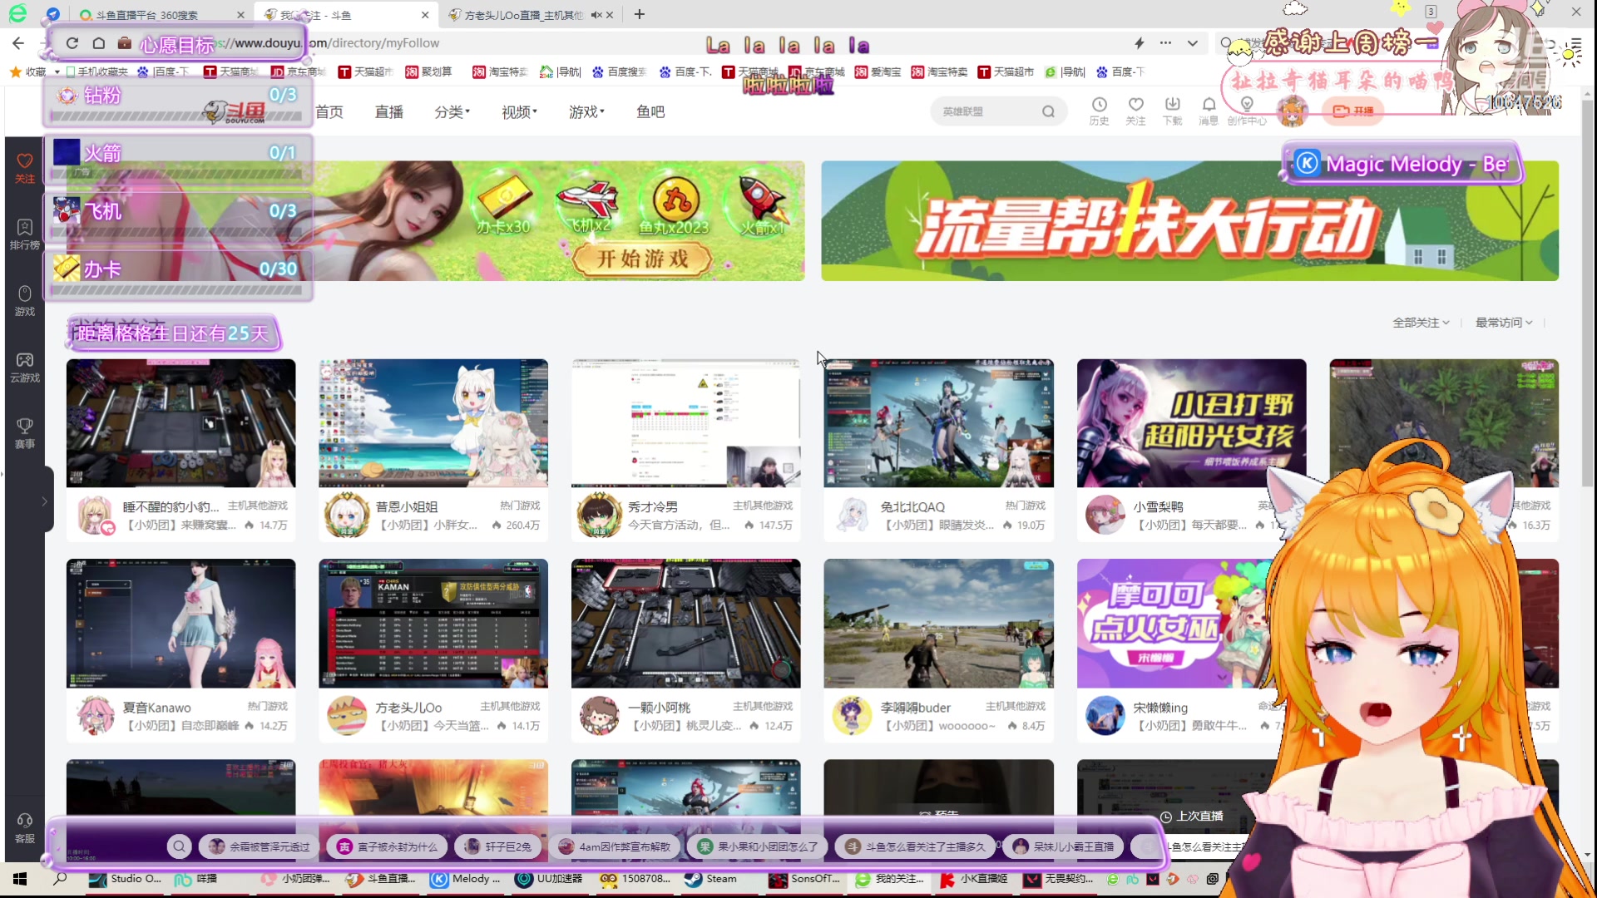The width and height of the screenshot is (1597, 898).
Task: Go to 直播 in the Douyu navigation
Action: pyautogui.click(x=389, y=111)
